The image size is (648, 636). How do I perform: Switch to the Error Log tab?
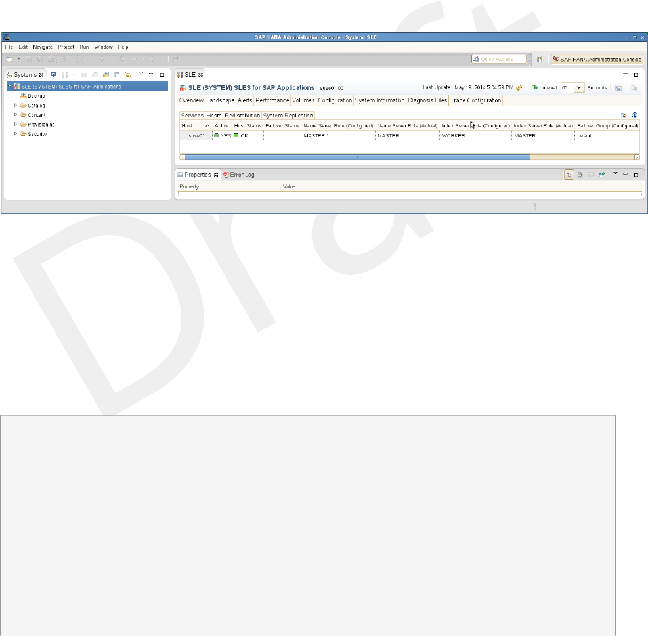click(x=238, y=175)
